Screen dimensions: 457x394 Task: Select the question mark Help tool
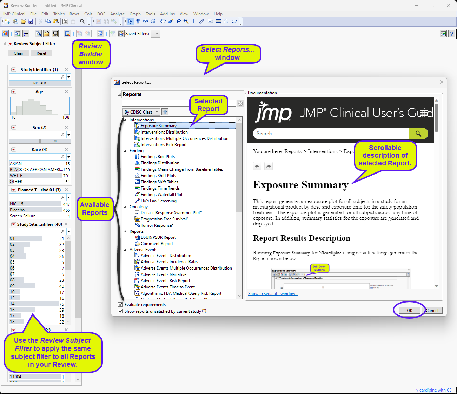[138, 21]
